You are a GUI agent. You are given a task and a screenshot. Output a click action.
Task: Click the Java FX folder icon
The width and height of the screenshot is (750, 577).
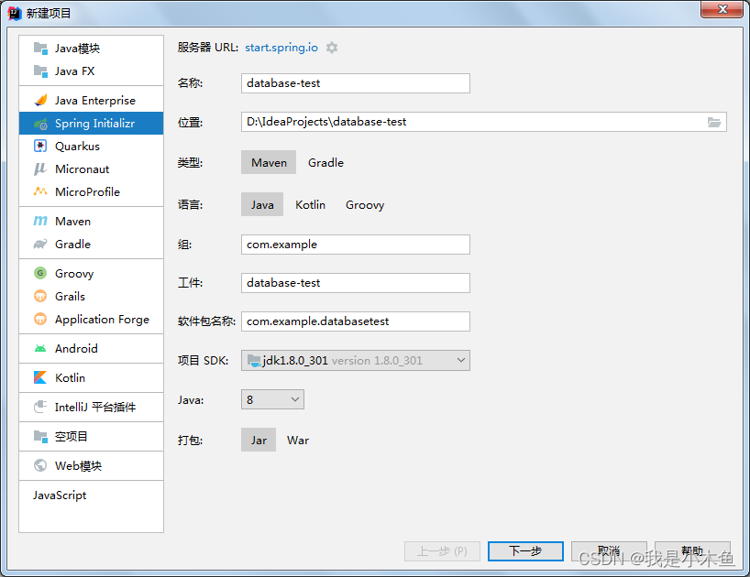[x=40, y=71]
